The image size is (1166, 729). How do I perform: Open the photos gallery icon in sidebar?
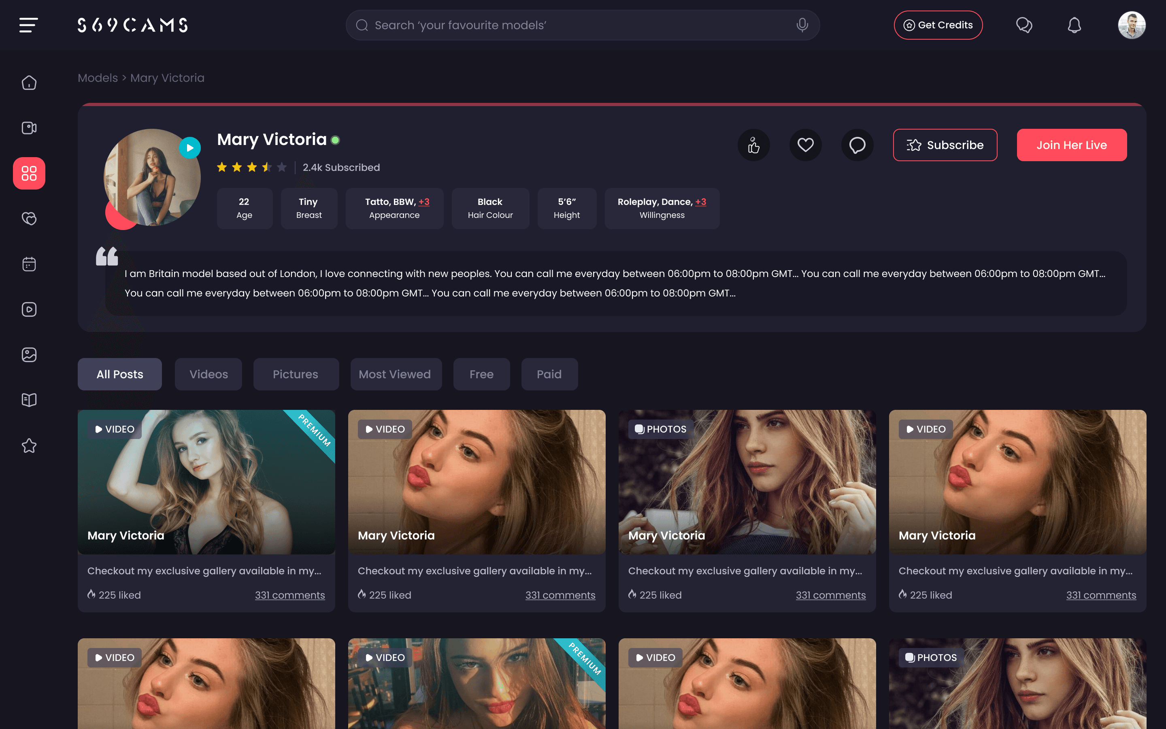click(29, 354)
